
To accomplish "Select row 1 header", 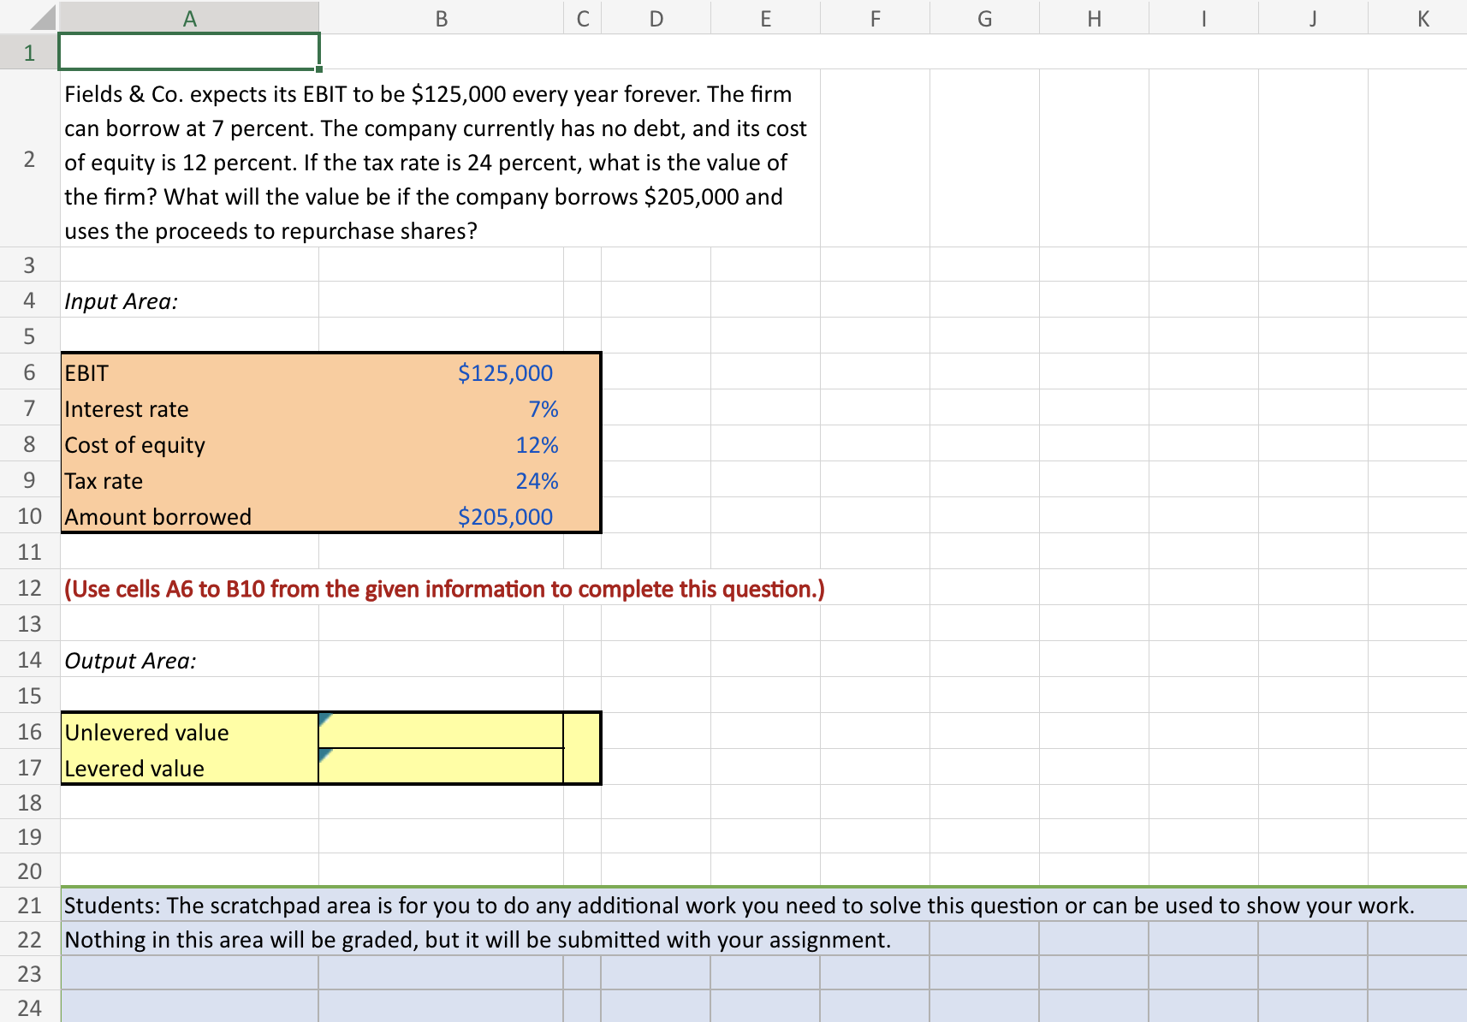I will [29, 52].
